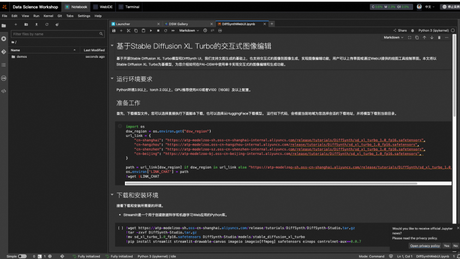
Task: Copy the selected cell in notebook toolbar
Action: tap(136, 31)
